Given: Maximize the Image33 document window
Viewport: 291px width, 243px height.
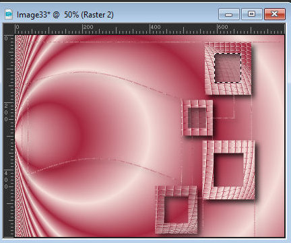Looking at the screenshot, I should click(251, 14).
